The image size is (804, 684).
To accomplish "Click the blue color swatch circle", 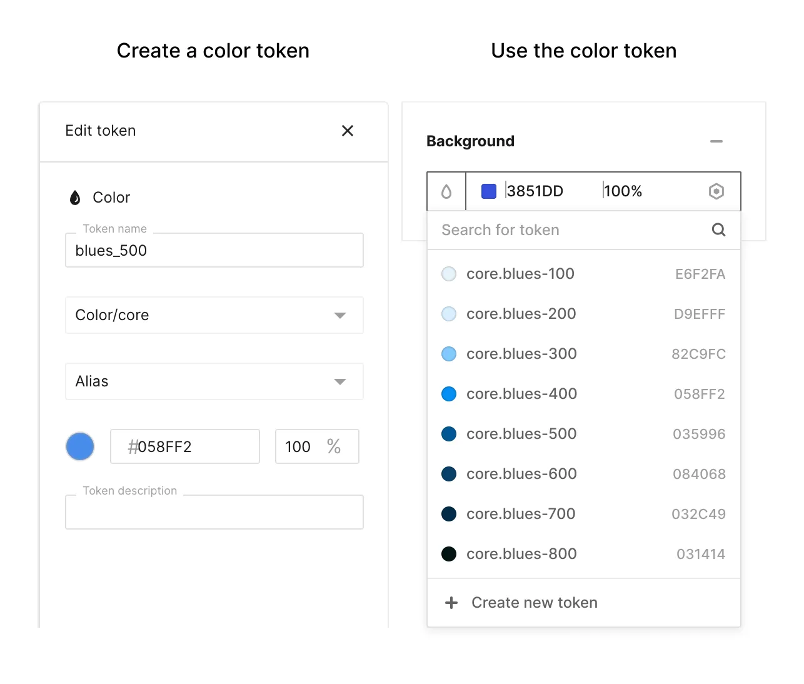I will pyautogui.click(x=80, y=446).
